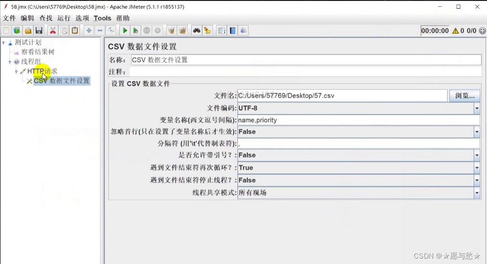Save the test plan with floppy icon
The image size is (487, 264).
coord(39,30)
